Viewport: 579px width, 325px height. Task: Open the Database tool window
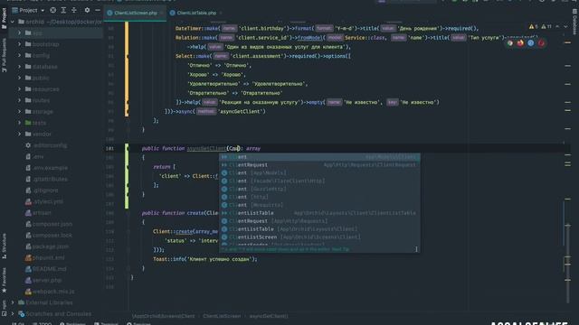pos(574,22)
